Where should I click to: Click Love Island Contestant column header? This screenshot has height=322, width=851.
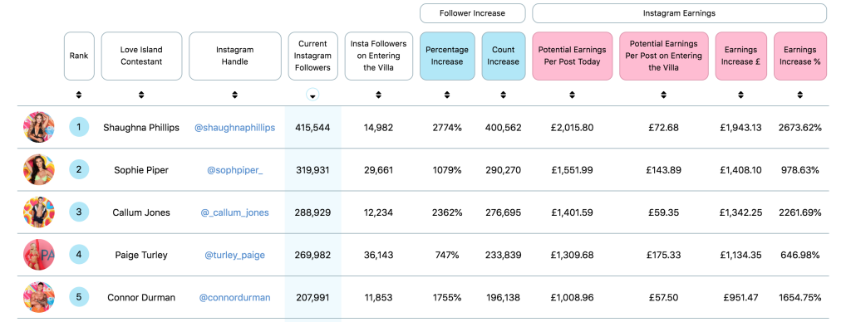point(141,56)
